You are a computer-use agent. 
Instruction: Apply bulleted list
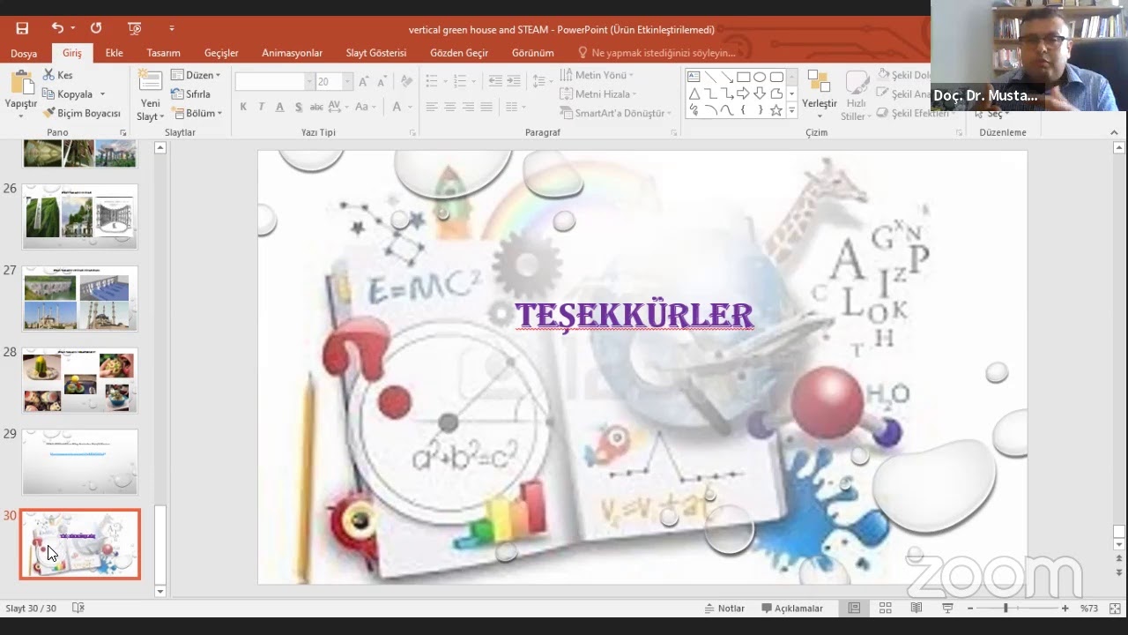[431, 81]
